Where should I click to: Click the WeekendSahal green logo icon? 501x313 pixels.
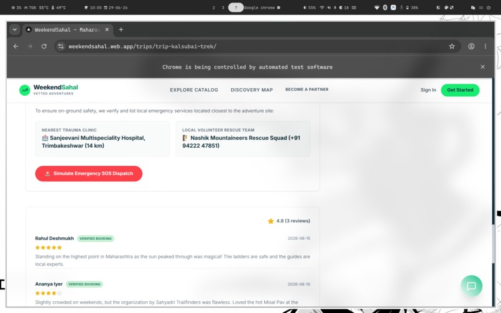25,90
